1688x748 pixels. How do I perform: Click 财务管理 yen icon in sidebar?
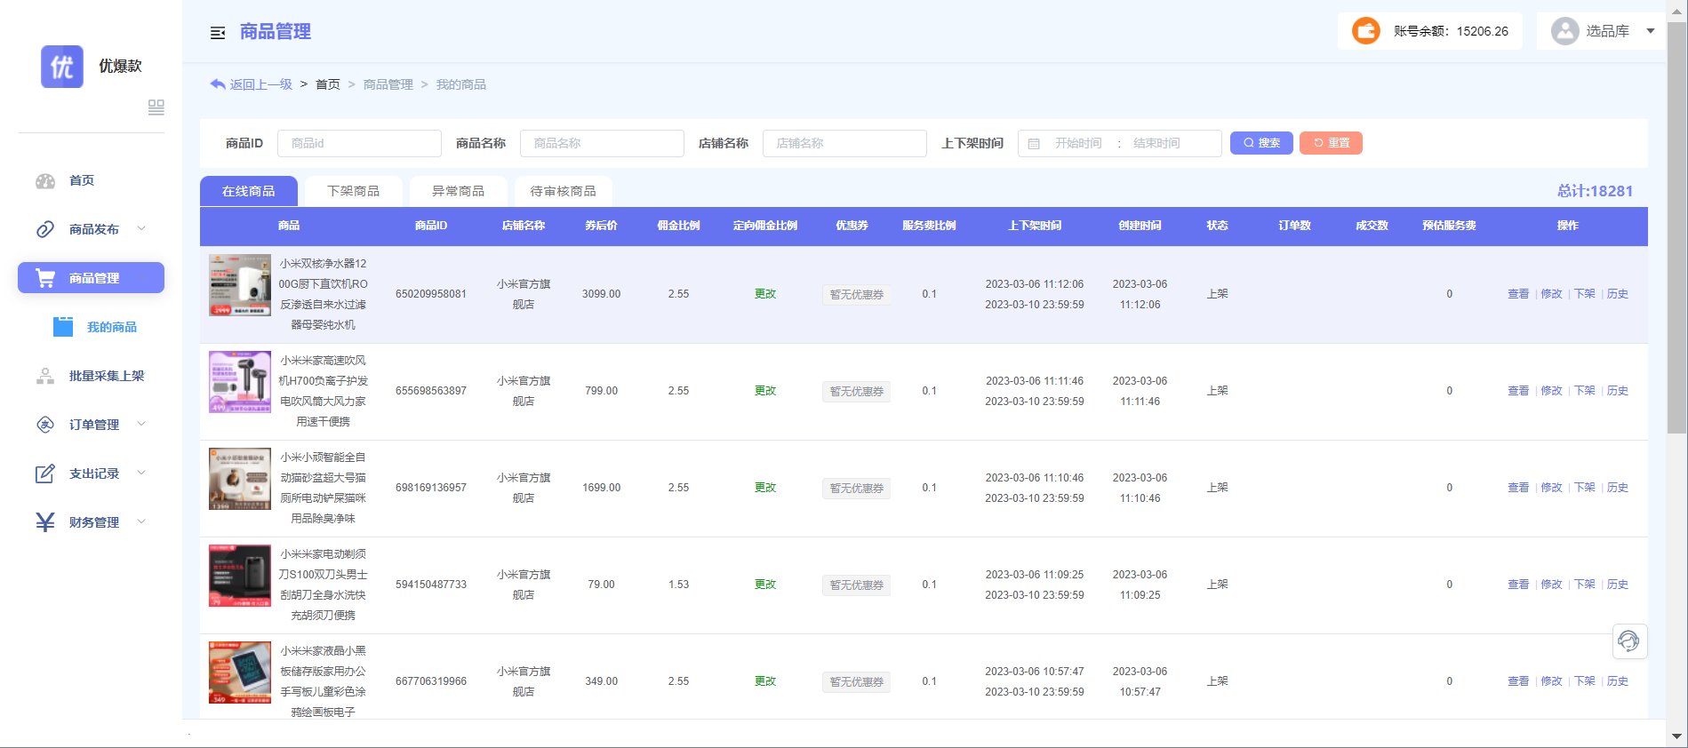(x=45, y=522)
